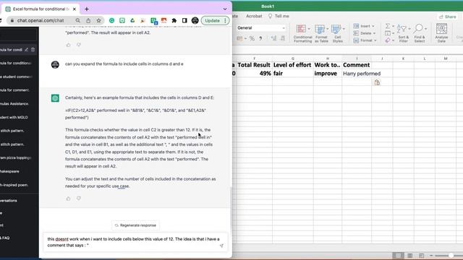The image size is (463, 260).
Task: Expand the Cell Styles dropdown arrow
Action: (344, 29)
